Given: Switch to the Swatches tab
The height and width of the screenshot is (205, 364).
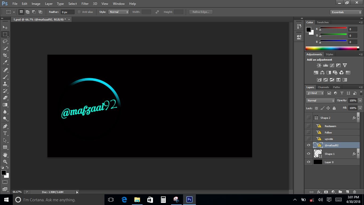Looking at the screenshot, I should pyautogui.click(x=323, y=22).
